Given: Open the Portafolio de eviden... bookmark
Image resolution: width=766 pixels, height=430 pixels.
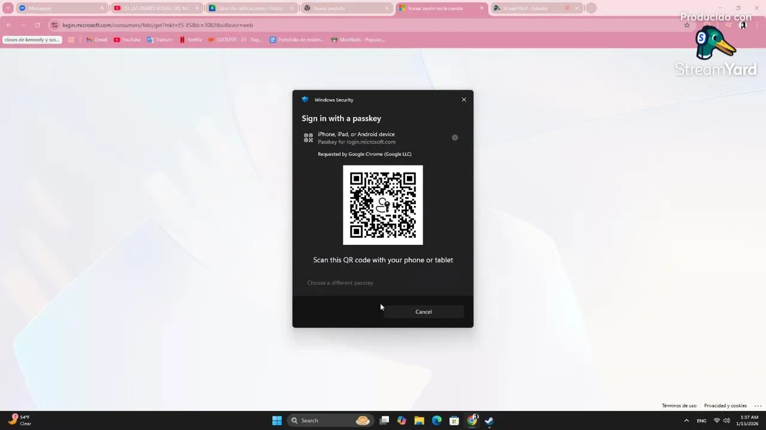Looking at the screenshot, I should 296,40.
